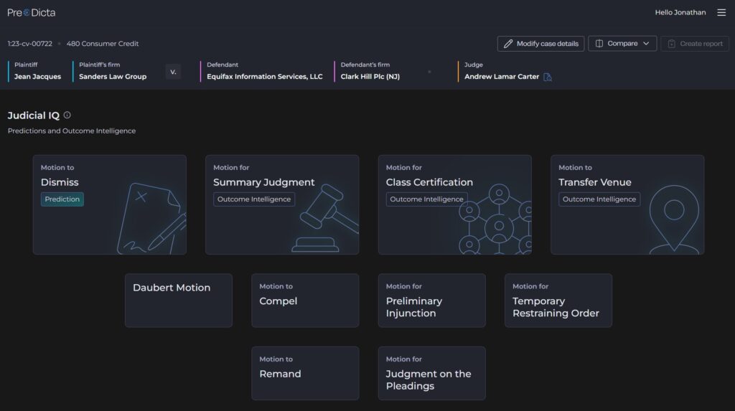Expand the Compare dropdown chevron
The height and width of the screenshot is (411, 735).
[x=646, y=44]
